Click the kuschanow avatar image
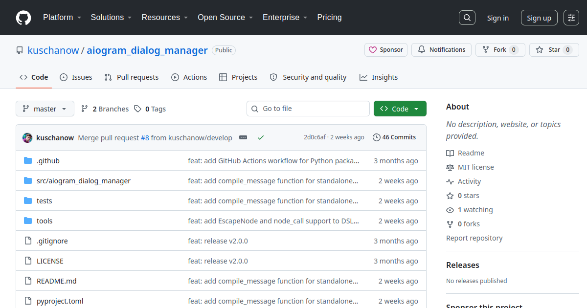The image size is (587, 308). (x=27, y=138)
